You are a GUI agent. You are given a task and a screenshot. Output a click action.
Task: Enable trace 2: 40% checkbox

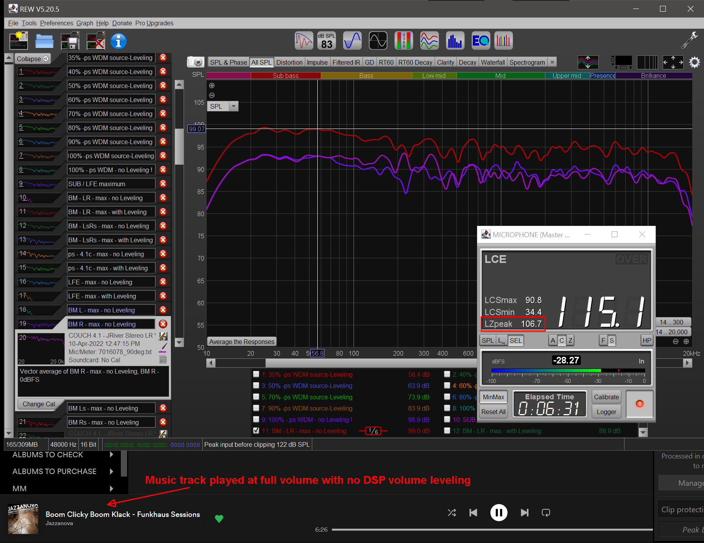click(x=447, y=374)
